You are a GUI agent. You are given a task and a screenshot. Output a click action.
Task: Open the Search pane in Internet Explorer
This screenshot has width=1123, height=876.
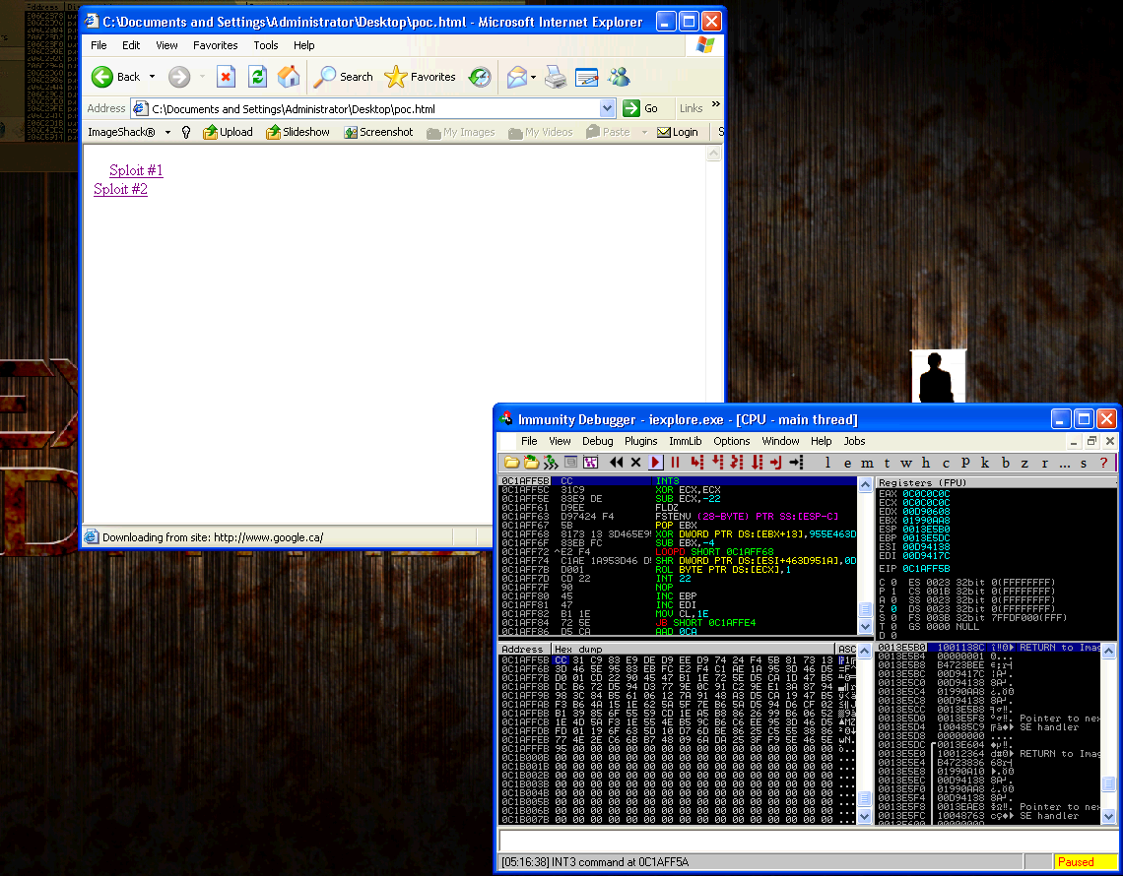[343, 77]
